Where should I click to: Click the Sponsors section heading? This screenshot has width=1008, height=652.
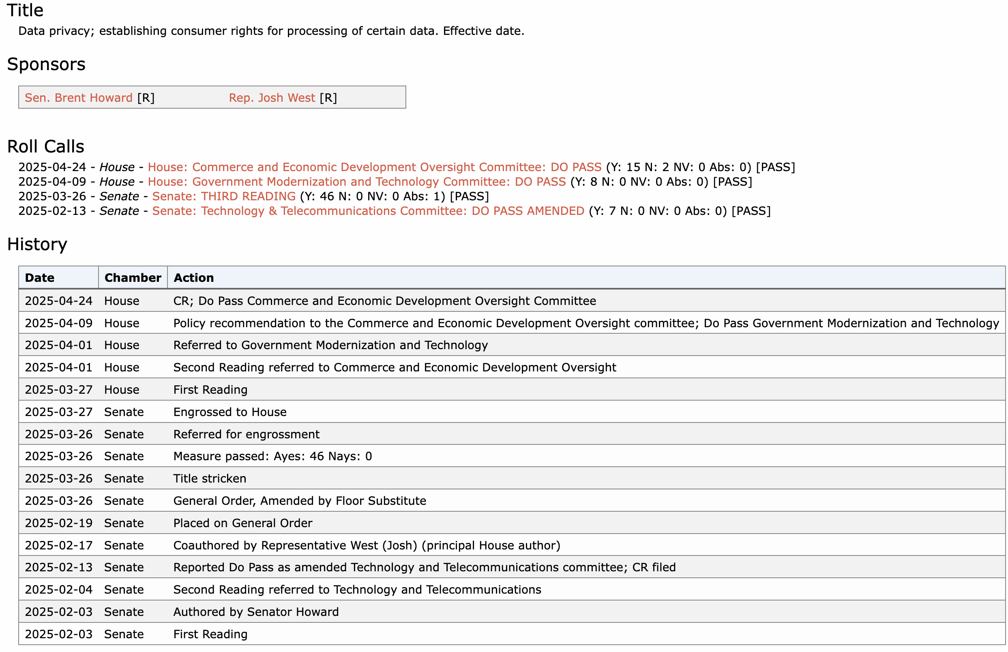click(46, 64)
